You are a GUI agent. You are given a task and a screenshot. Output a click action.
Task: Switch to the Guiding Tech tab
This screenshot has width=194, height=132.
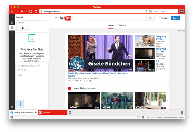point(24,112)
